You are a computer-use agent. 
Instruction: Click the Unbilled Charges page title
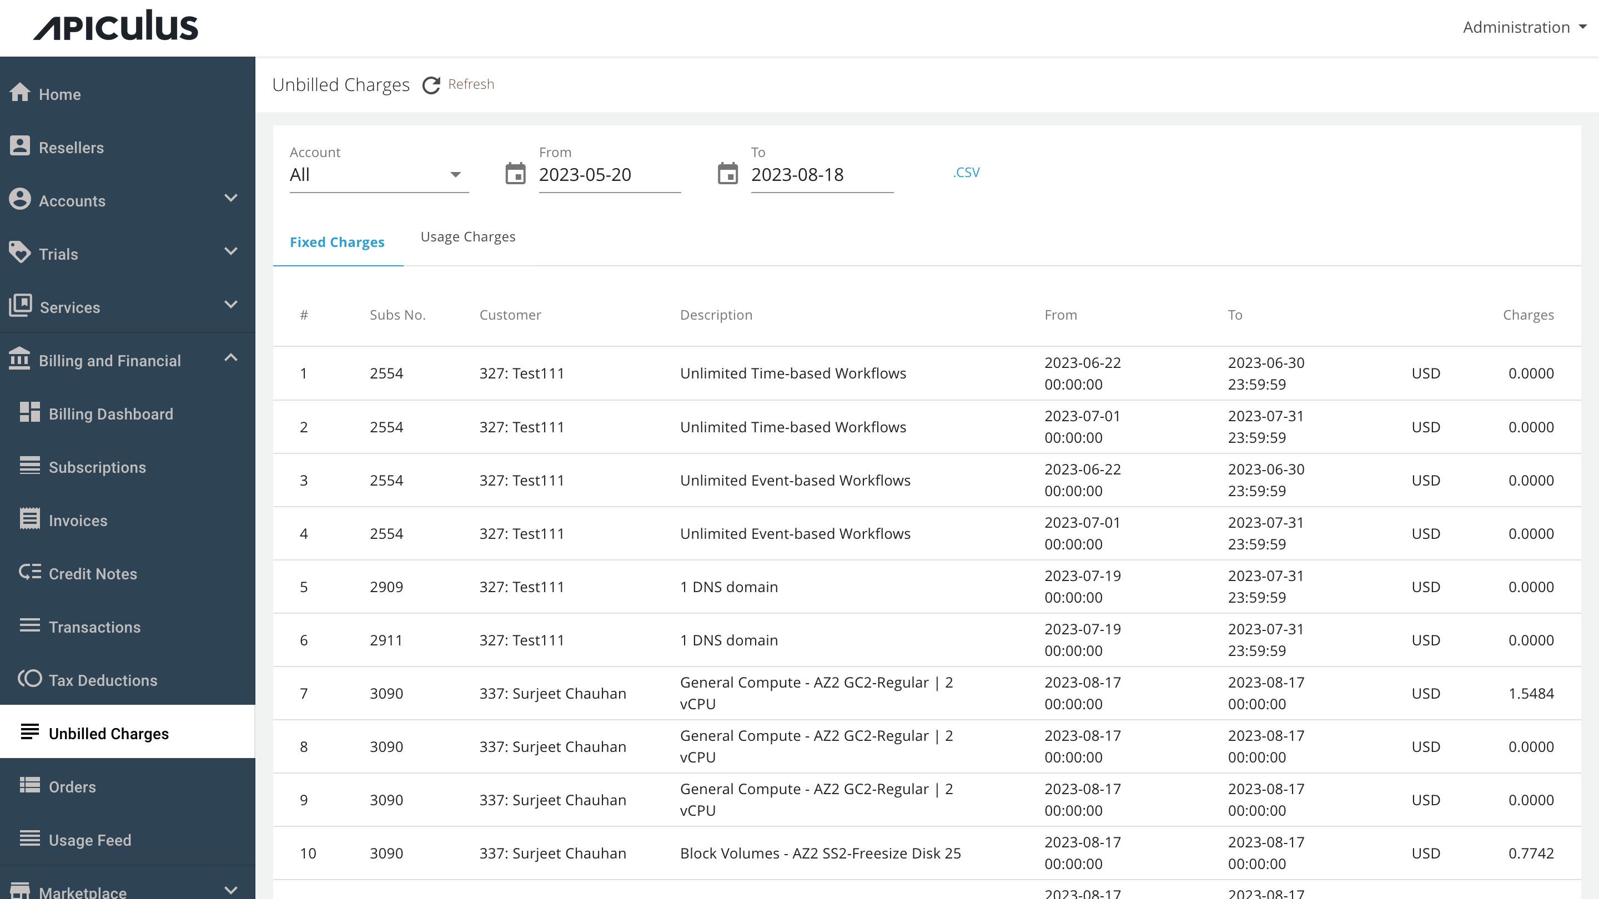pyautogui.click(x=341, y=85)
